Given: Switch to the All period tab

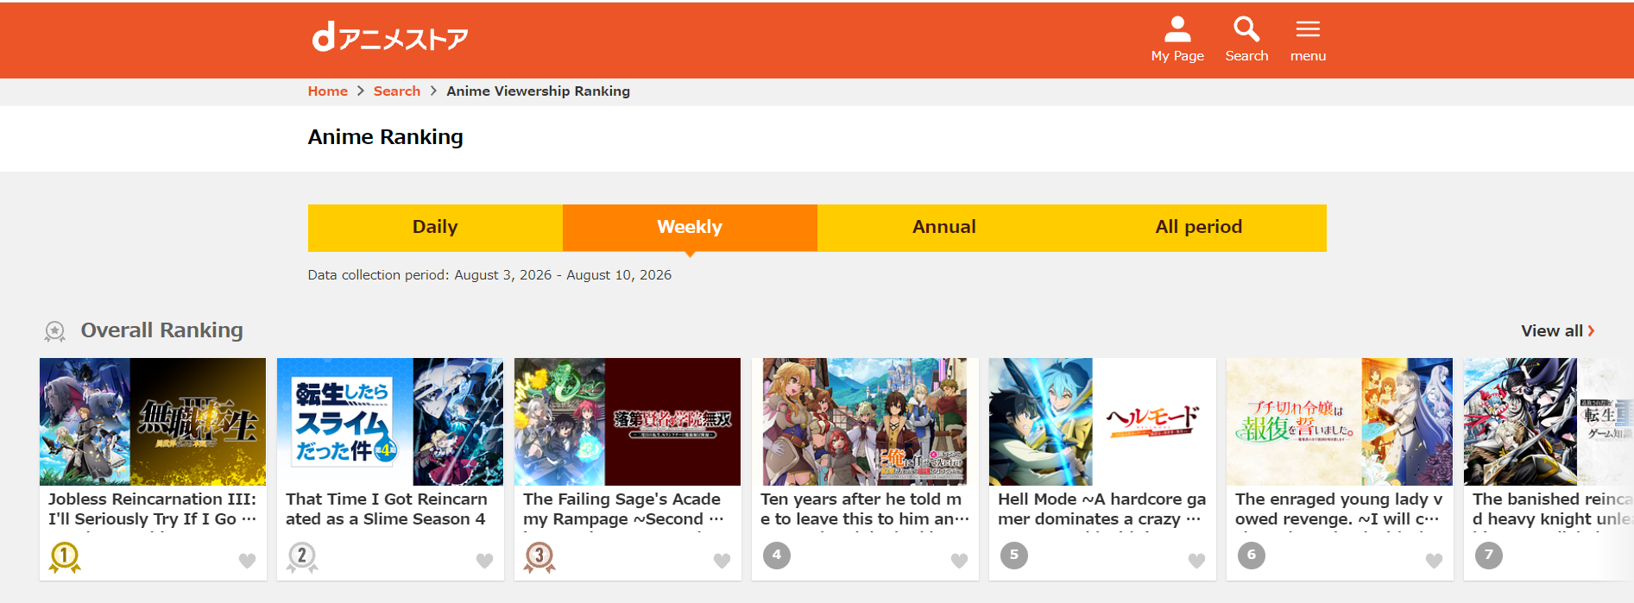Looking at the screenshot, I should (1199, 228).
